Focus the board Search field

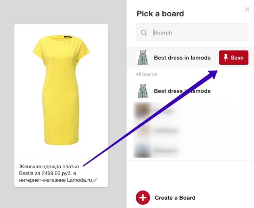192,33
